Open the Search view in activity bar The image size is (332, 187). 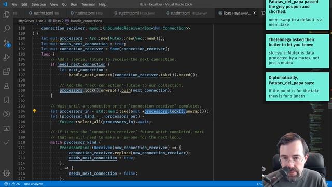point(6,29)
